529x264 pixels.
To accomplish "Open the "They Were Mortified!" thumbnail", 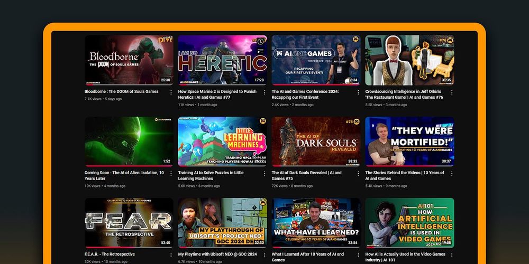I will click(409, 142).
